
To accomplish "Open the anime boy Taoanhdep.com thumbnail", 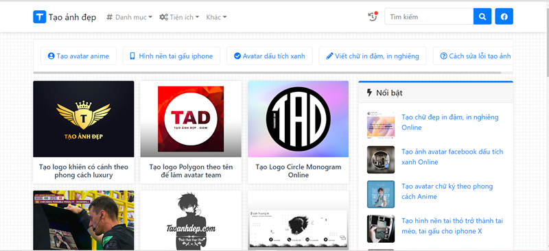I will coord(191,220).
